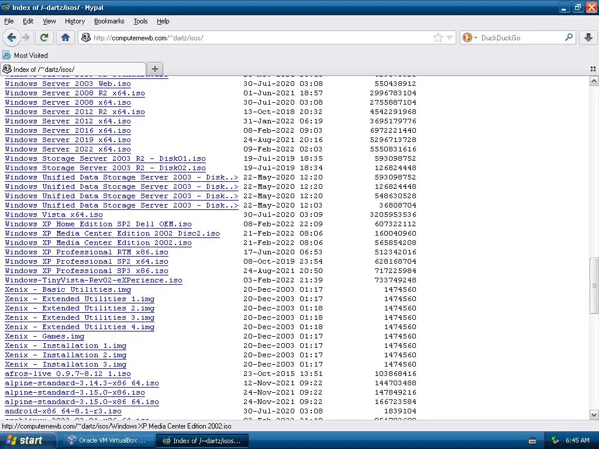
Task: Download android-x86_64-8.1-r3.iso
Action: click(63, 411)
